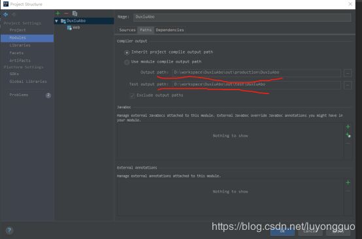Select the DuxiuAbo module in tree
Image resolution: width=362 pixels, height=239 pixels.
click(84, 21)
